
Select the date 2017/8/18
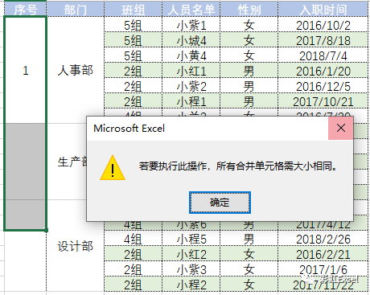(x=323, y=40)
